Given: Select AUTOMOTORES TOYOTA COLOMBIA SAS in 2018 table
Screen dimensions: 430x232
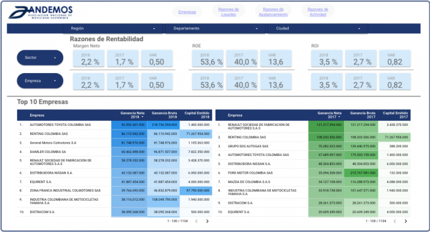Looking at the screenshot, I should (x=60, y=125).
